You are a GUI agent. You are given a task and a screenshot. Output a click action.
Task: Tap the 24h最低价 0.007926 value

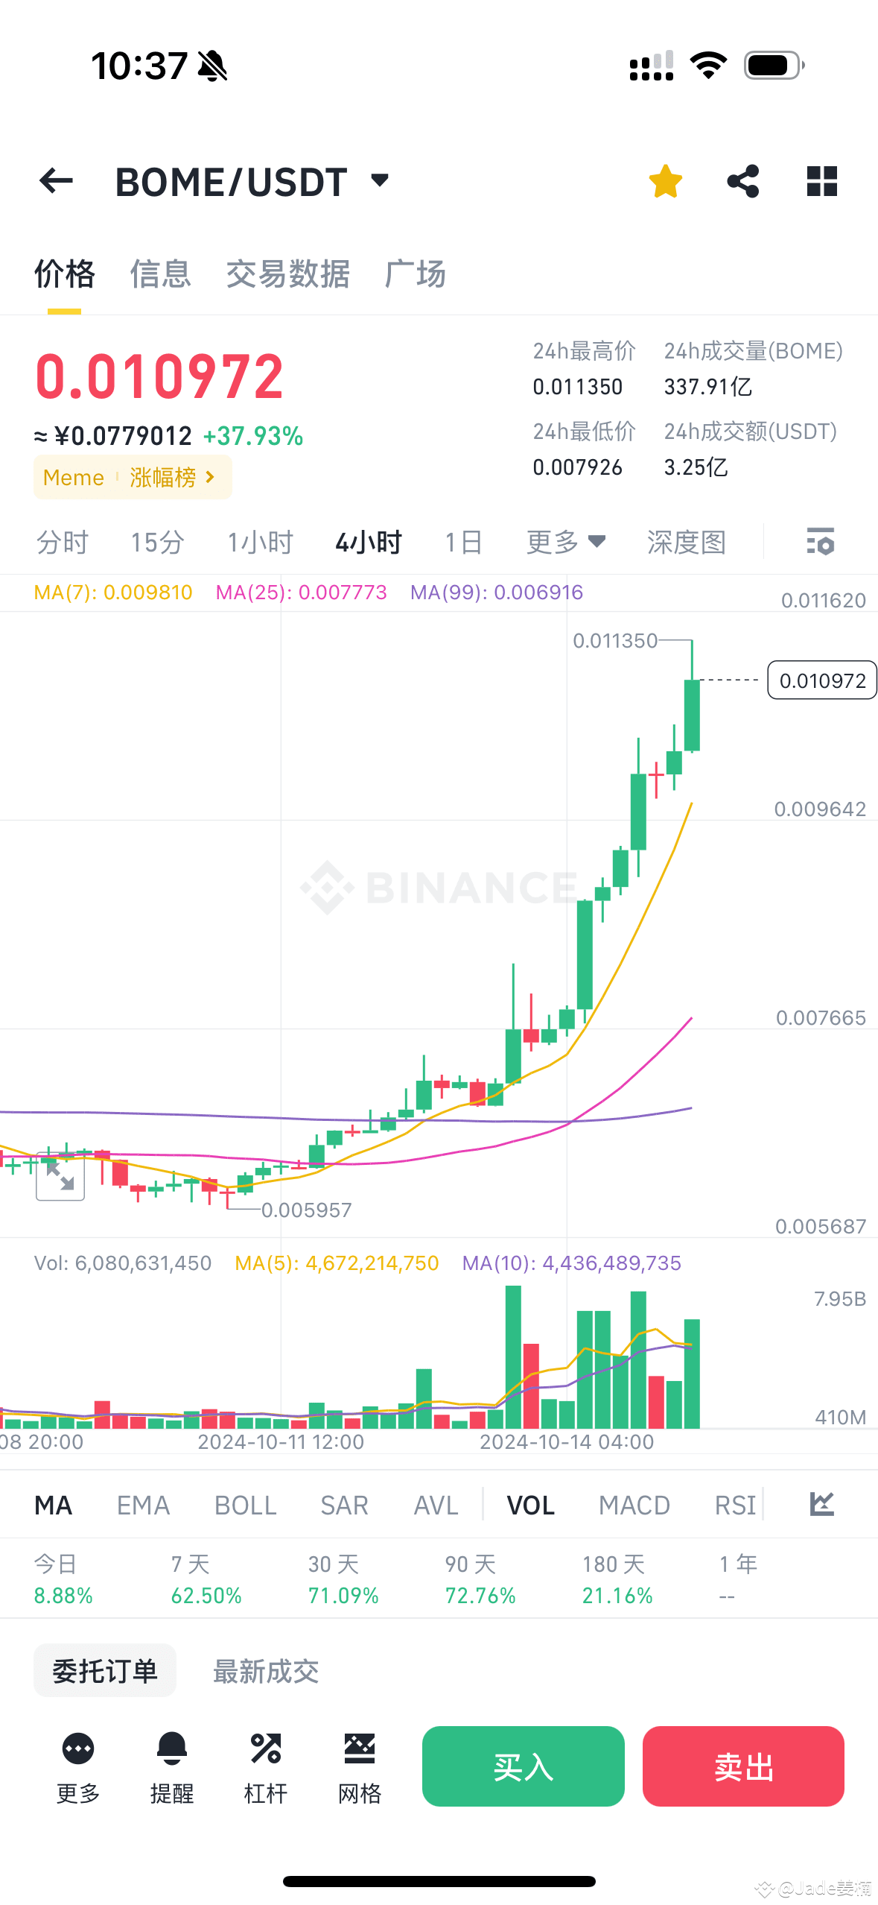point(577,467)
